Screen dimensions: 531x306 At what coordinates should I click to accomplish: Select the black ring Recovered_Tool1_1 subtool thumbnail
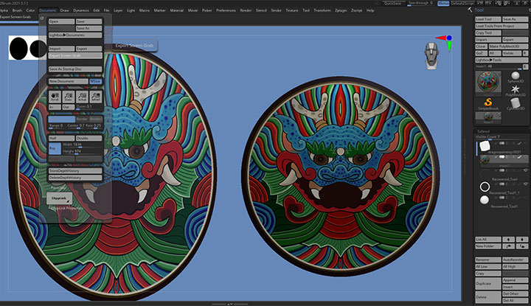(485, 187)
